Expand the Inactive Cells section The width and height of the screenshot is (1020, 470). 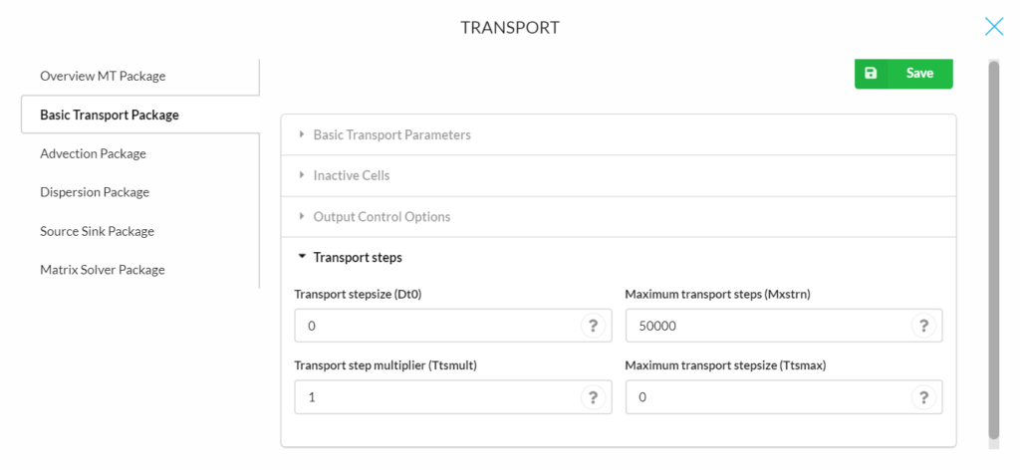[x=618, y=175]
